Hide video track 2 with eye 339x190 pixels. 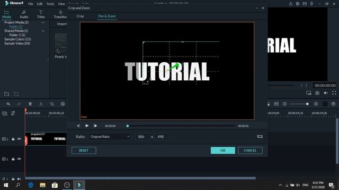19,139
